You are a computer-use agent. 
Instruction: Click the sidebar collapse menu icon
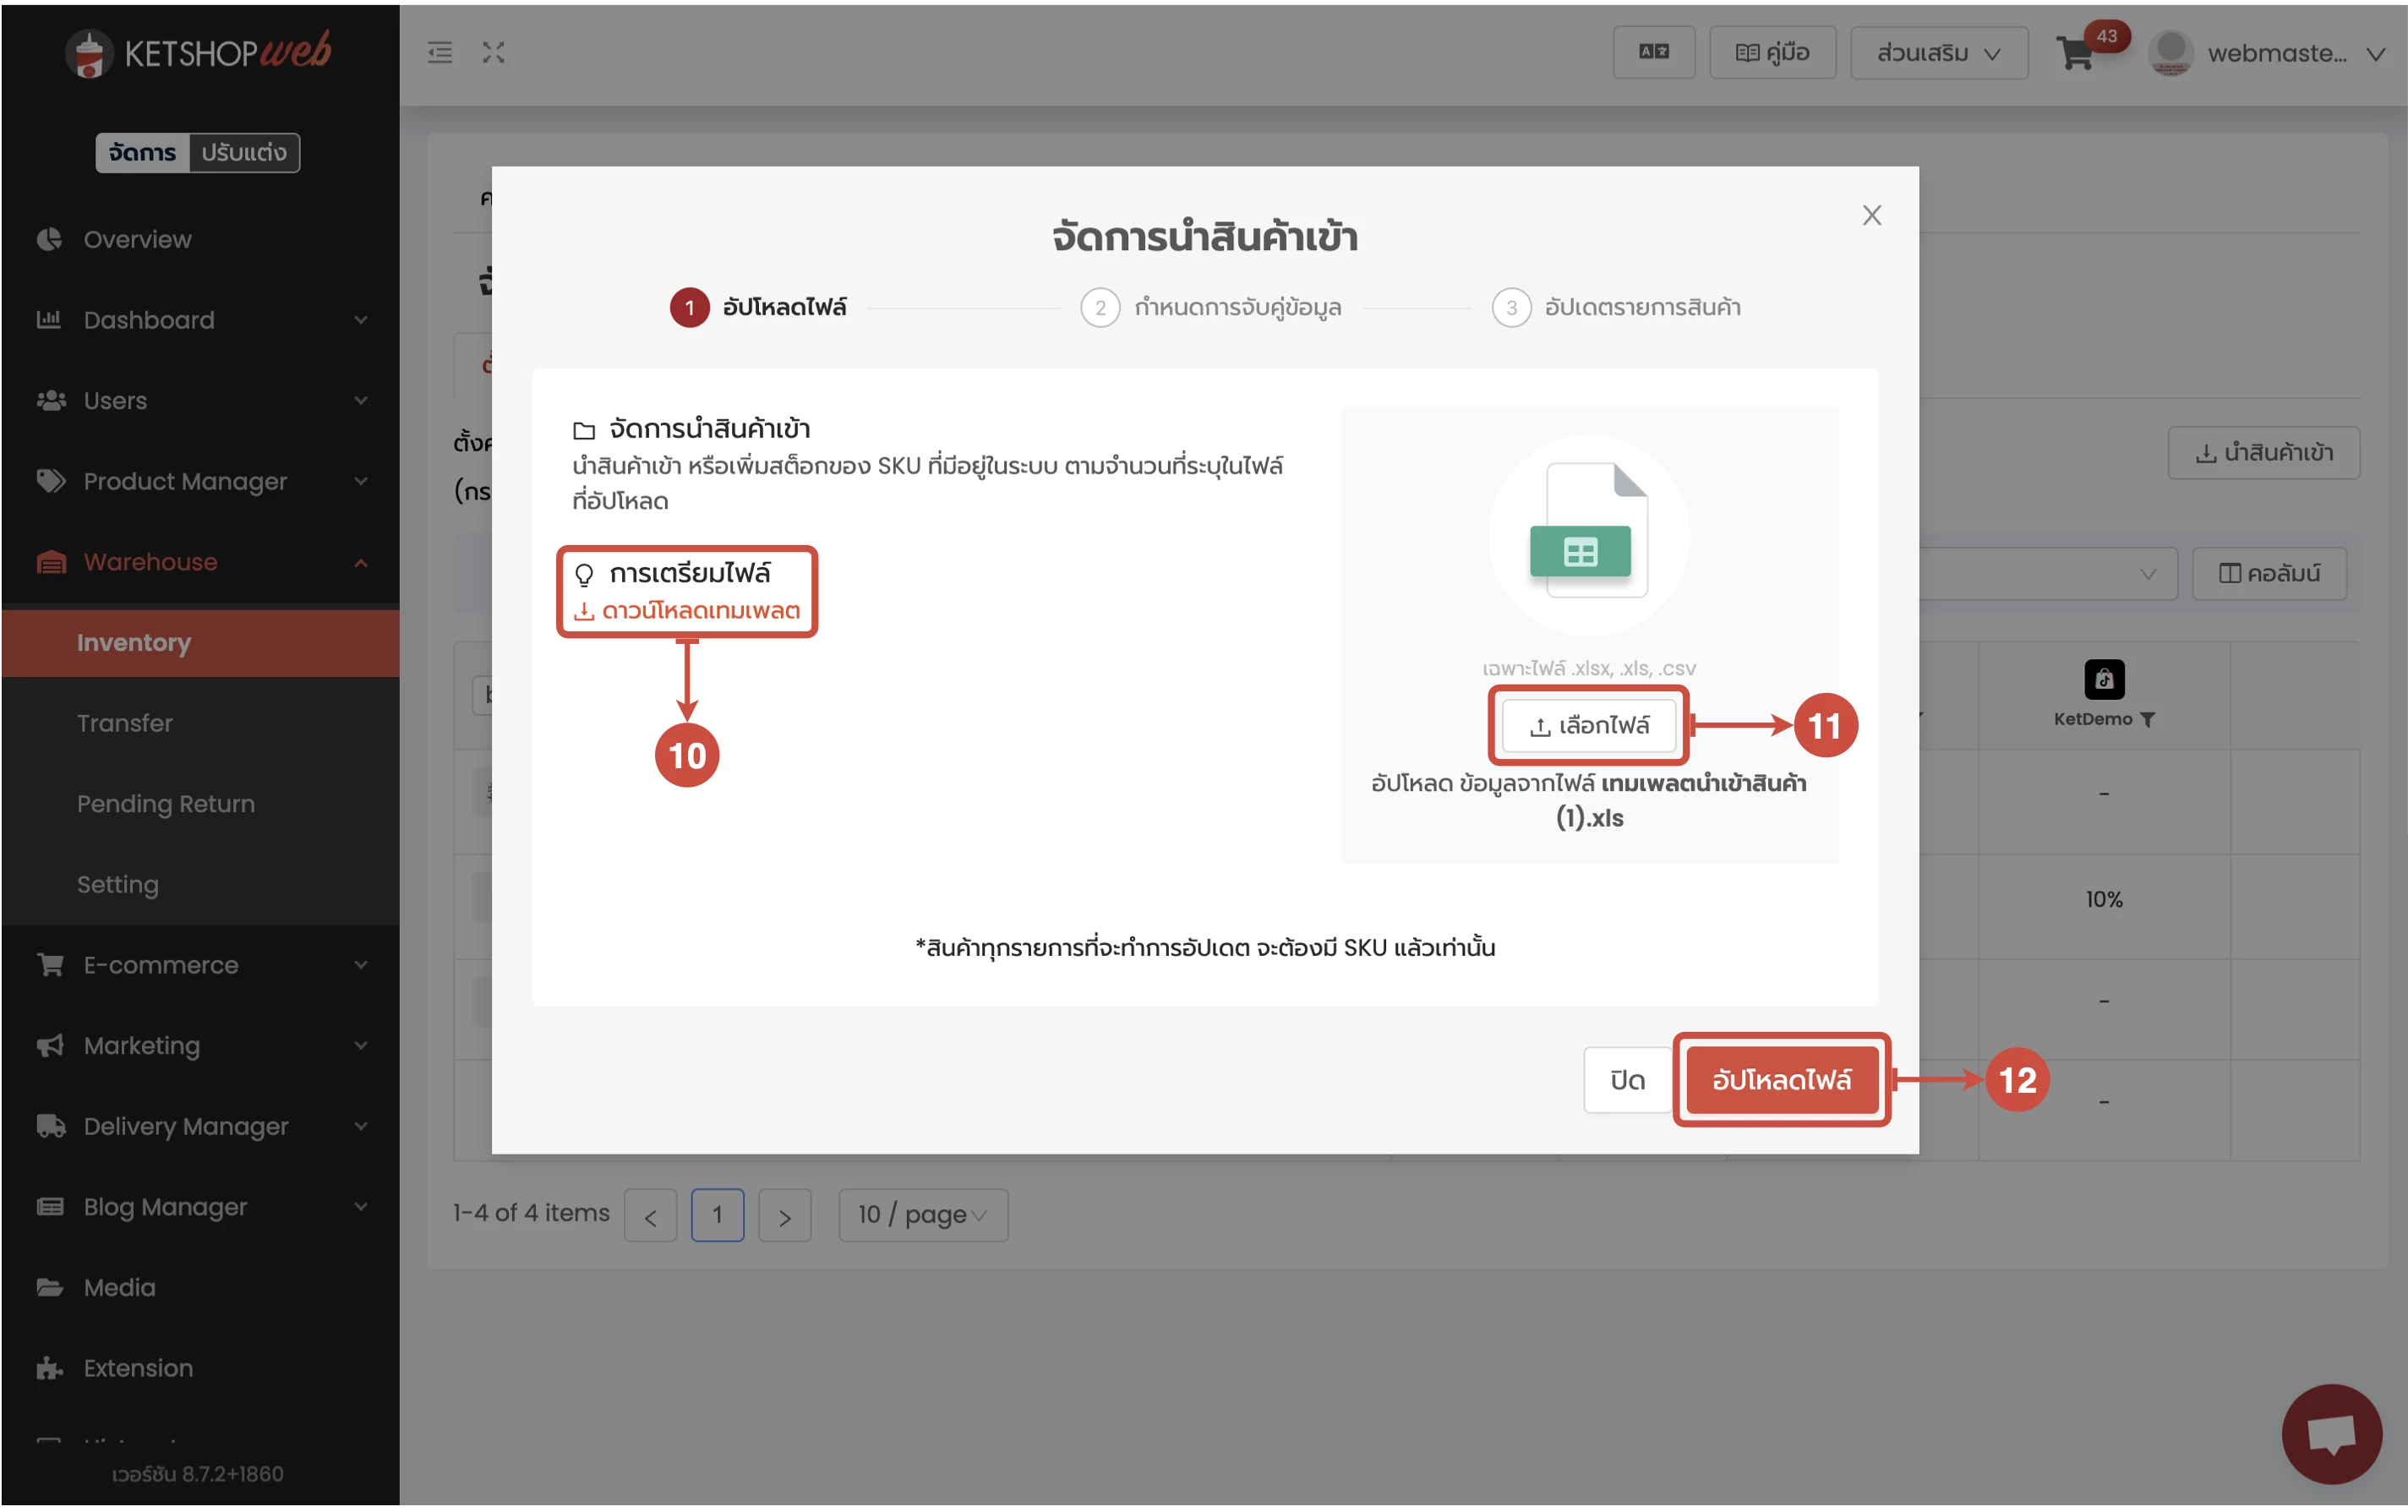coord(440,53)
